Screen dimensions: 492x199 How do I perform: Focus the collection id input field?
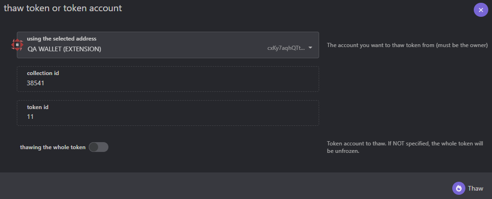[168, 79]
